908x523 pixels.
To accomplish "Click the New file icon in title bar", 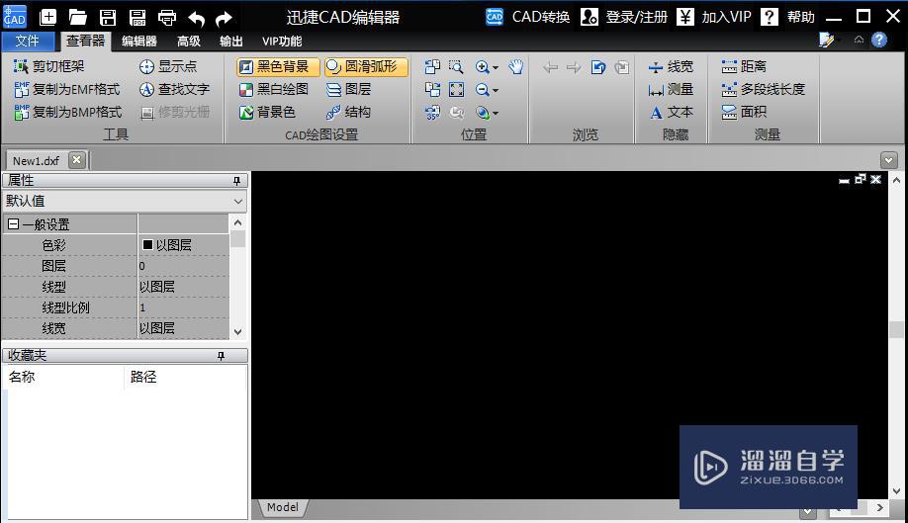I will tap(48, 18).
